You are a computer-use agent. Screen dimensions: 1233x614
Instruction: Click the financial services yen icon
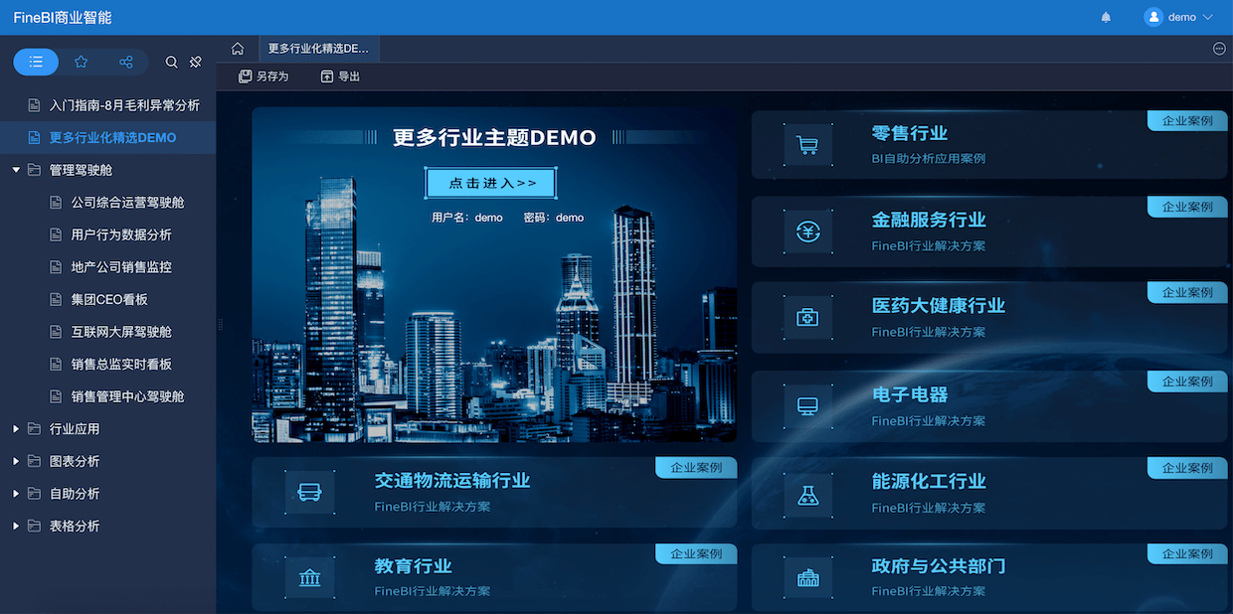(807, 231)
